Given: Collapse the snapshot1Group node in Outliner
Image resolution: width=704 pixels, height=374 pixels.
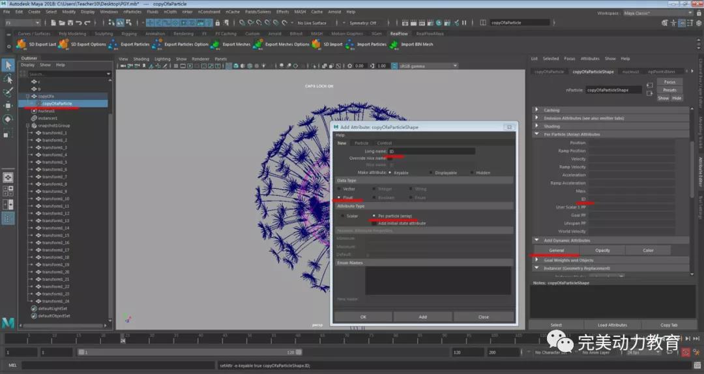Looking at the screenshot, I should (28, 126).
